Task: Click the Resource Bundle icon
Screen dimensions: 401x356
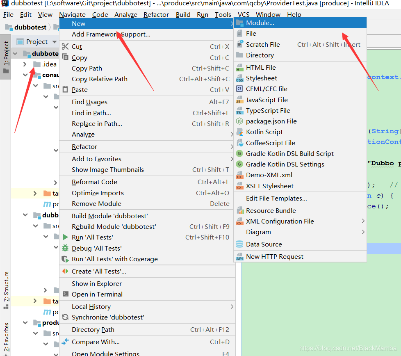Action: click(239, 210)
